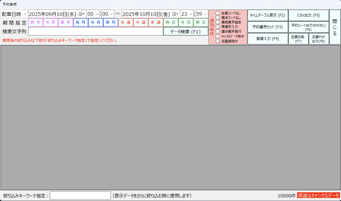This screenshot has width=341, height=201.
Task: Click 伝票PDF出力 (F8)
Action: [x=319, y=38]
